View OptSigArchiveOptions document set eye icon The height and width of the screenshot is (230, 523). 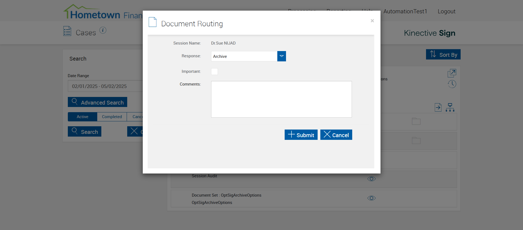pyautogui.click(x=371, y=198)
